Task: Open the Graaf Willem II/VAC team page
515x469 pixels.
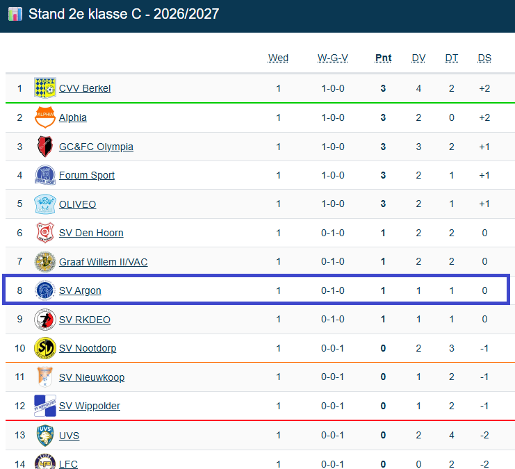Action: point(103,262)
